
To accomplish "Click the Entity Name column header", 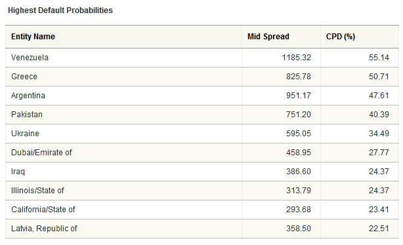I will pos(33,37).
